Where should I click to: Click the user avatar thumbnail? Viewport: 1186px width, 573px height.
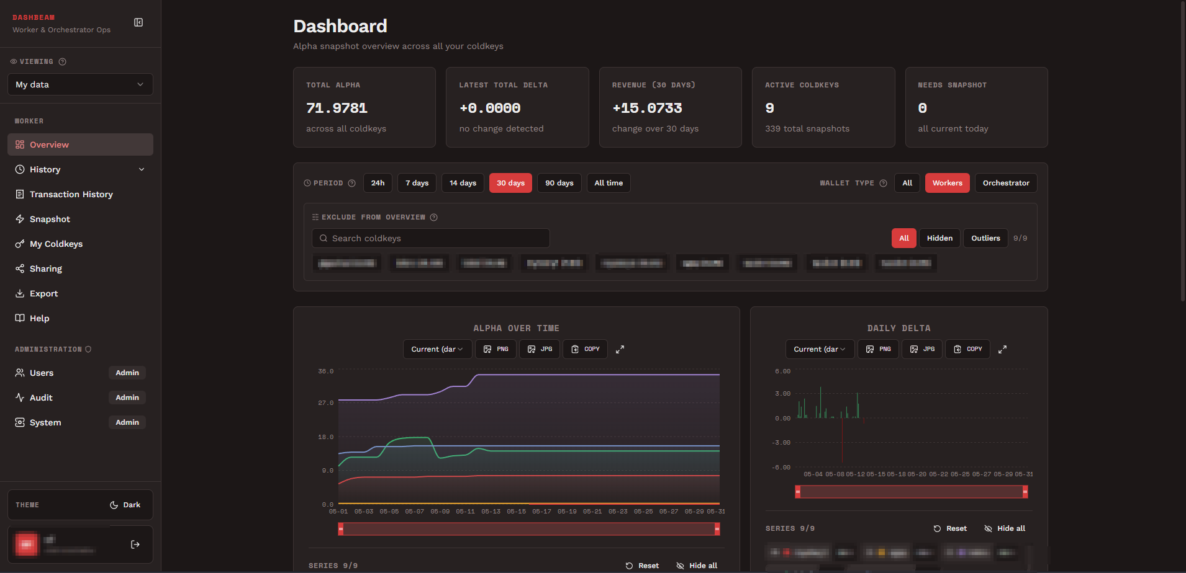click(26, 544)
